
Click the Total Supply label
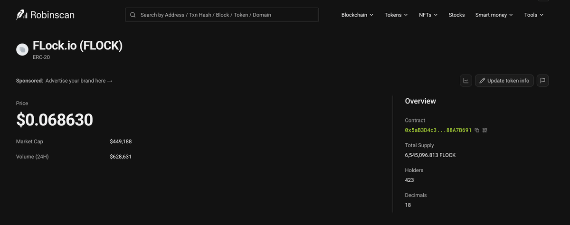[x=419, y=145]
